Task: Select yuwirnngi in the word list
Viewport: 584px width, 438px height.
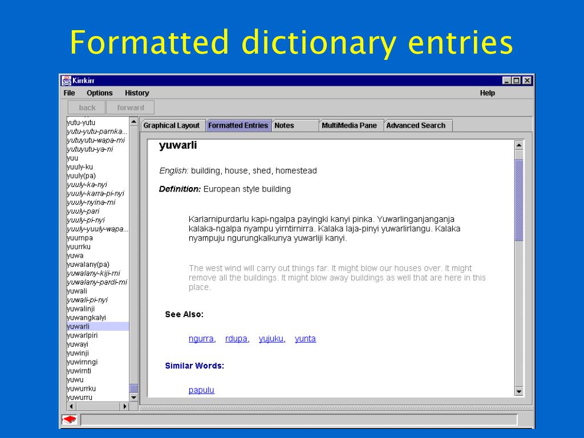Action: tap(98, 362)
